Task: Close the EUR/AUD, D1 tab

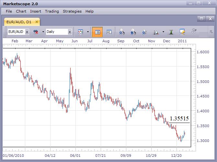Action: [37, 22]
